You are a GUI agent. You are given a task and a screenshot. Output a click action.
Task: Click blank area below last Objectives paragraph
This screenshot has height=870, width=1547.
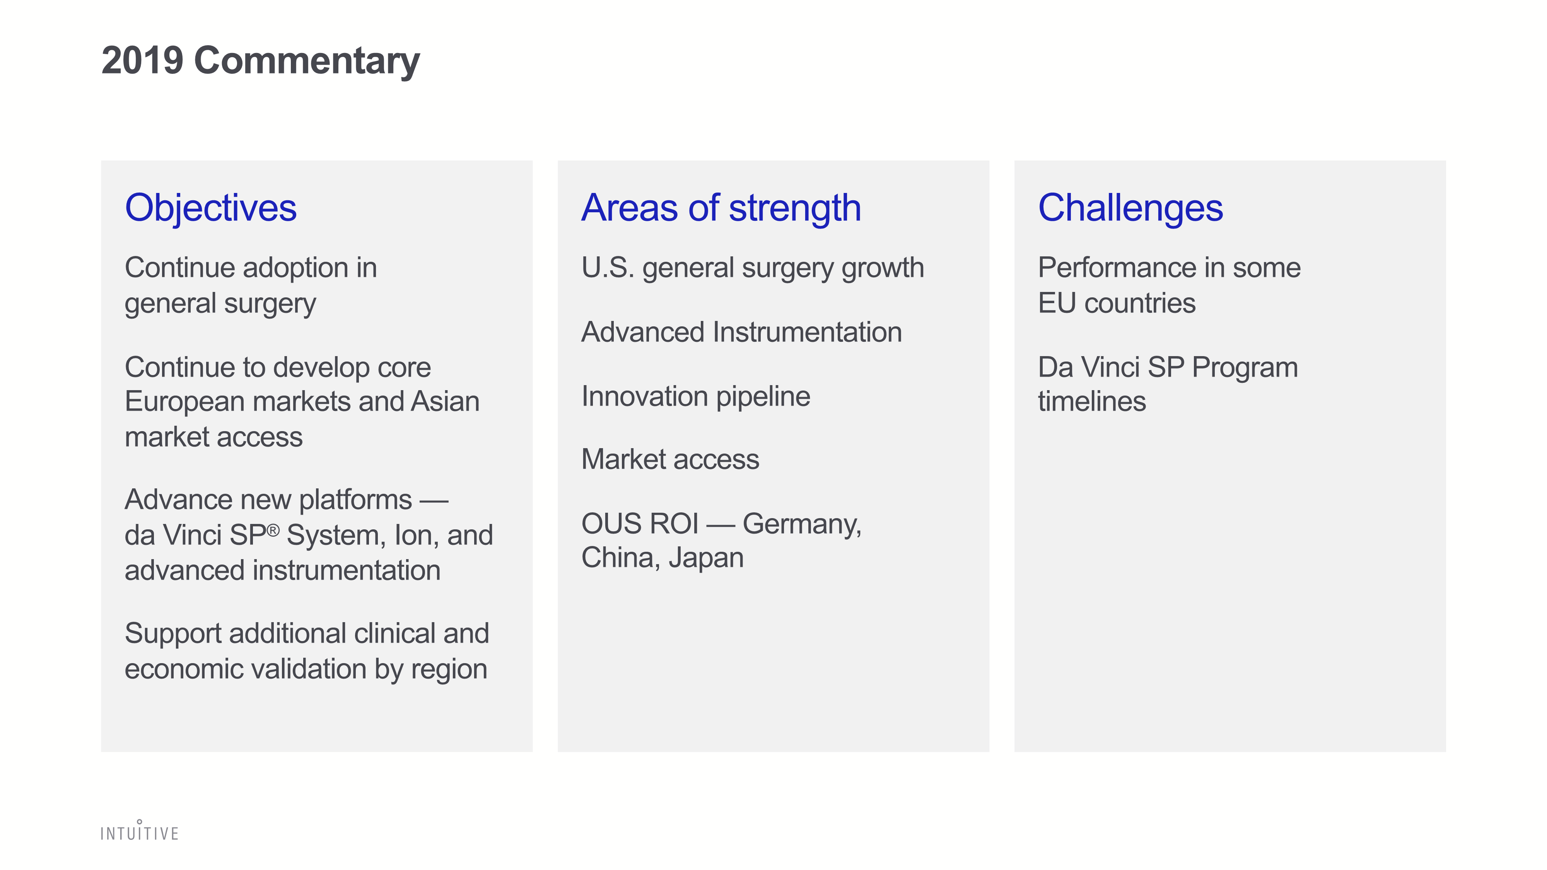[x=316, y=720]
